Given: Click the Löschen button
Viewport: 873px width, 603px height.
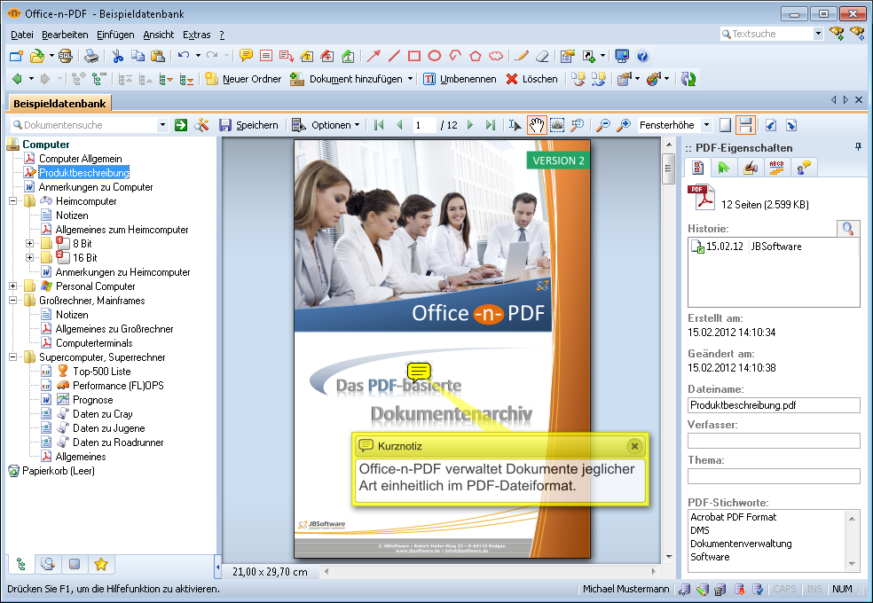Looking at the screenshot, I should point(531,79).
